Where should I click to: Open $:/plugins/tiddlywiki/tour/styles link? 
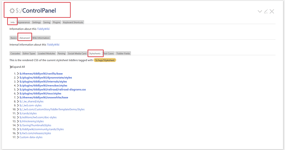40,93
